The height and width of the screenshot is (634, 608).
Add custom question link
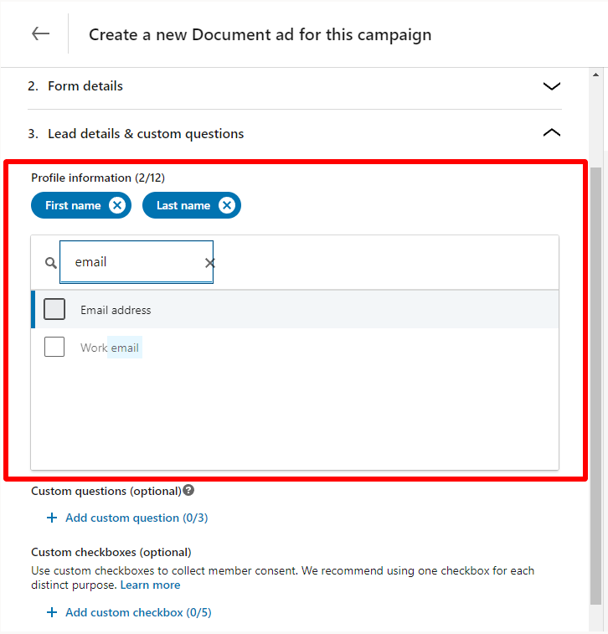pyautogui.click(x=137, y=518)
